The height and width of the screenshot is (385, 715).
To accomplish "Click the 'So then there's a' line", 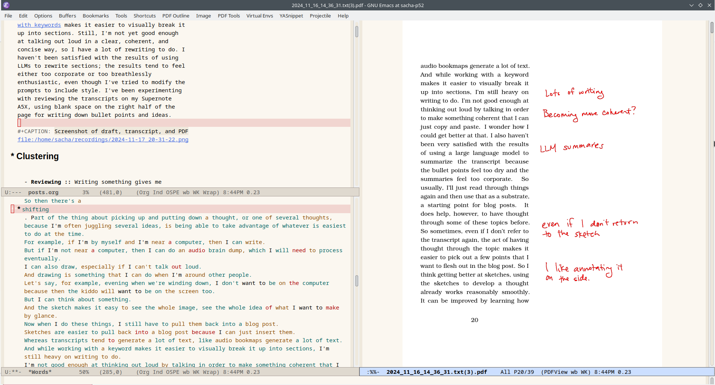I will (53, 201).
